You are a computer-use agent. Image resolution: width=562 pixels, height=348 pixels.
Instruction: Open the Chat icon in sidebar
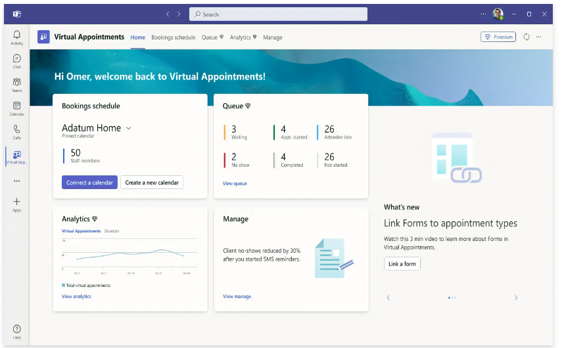[x=16, y=61]
